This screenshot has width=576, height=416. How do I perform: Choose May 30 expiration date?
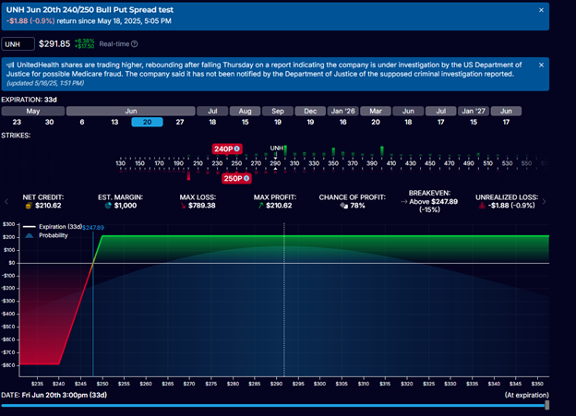tap(49, 123)
